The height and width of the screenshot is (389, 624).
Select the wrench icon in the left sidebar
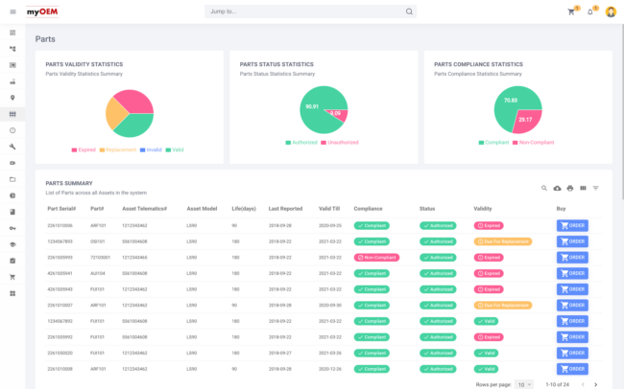coord(12,147)
